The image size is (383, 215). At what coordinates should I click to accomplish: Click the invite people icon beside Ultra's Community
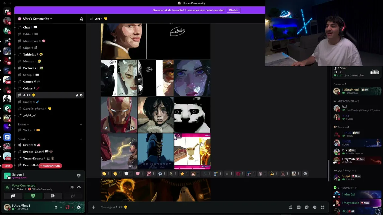[81, 19]
